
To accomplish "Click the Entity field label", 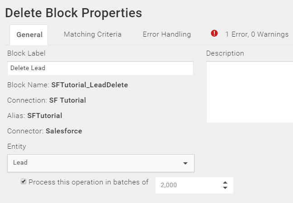I will pos(17,146).
